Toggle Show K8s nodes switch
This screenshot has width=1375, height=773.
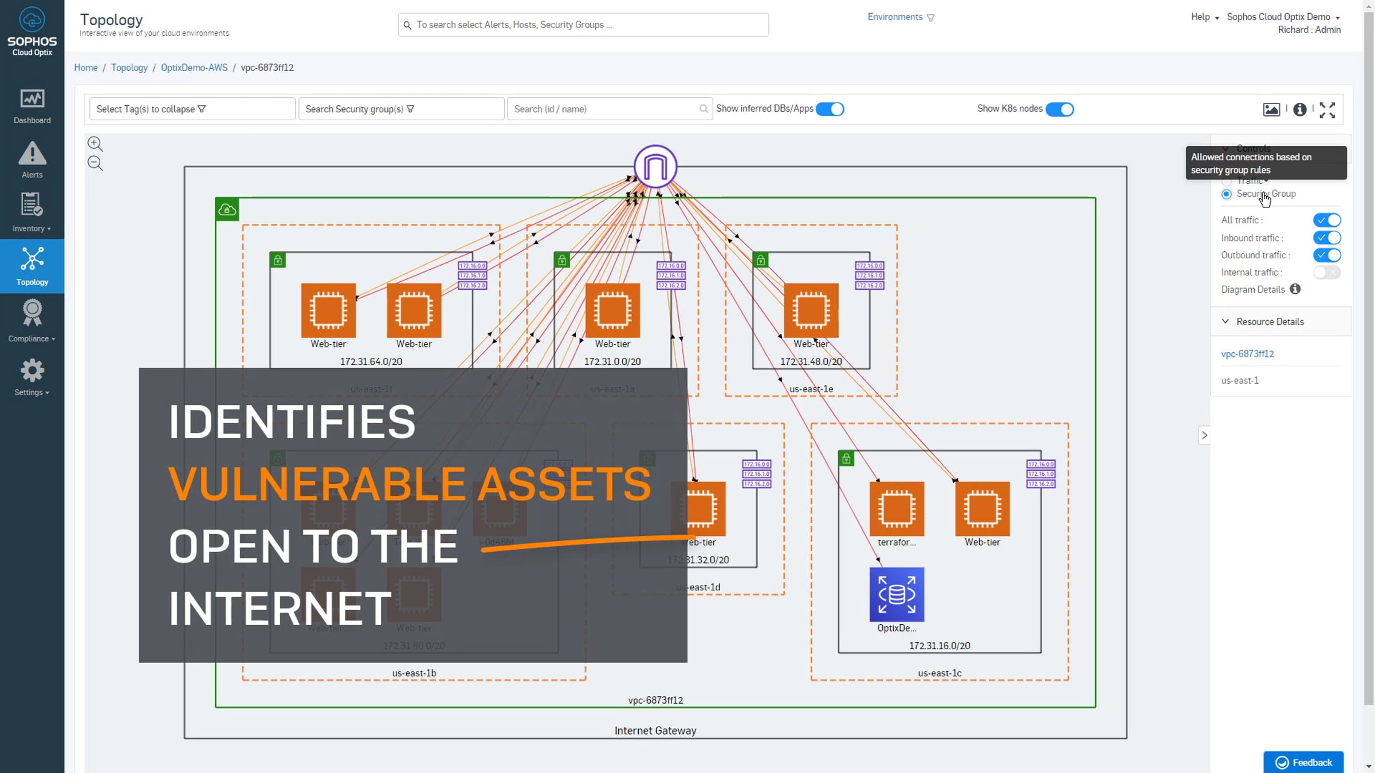(x=1059, y=109)
